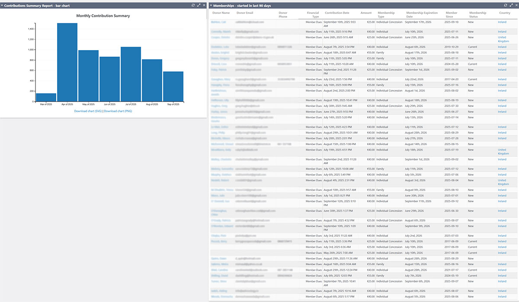The width and height of the screenshot is (519, 302).
Task: Open United Kingdom link in July 19th row
Action: pos(503,152)
